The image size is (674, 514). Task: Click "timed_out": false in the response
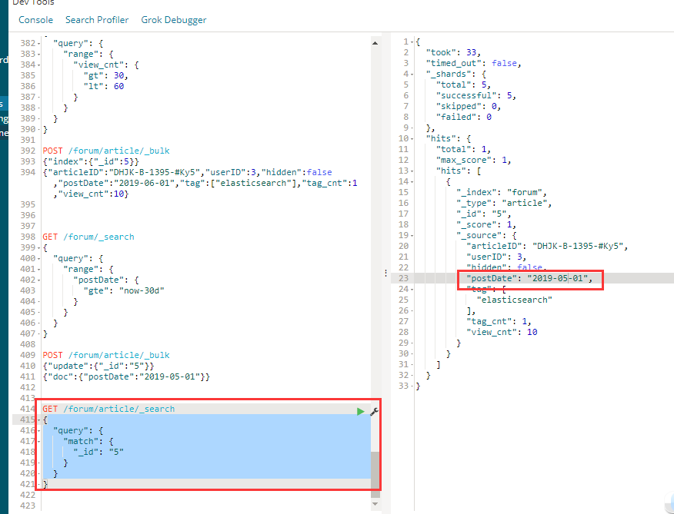tap(473, 63)
